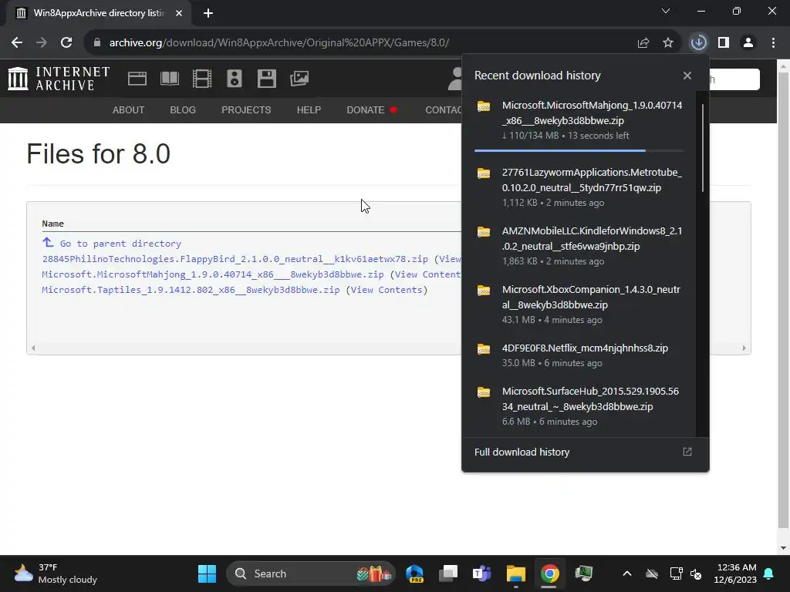Click Full download history
Viewport: 790px width, 592px height.
(522, 452)
